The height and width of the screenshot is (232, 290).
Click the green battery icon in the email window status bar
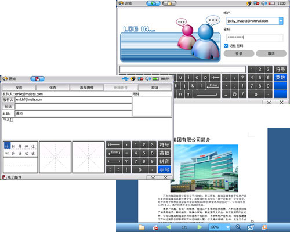click(x=155, y=79)
